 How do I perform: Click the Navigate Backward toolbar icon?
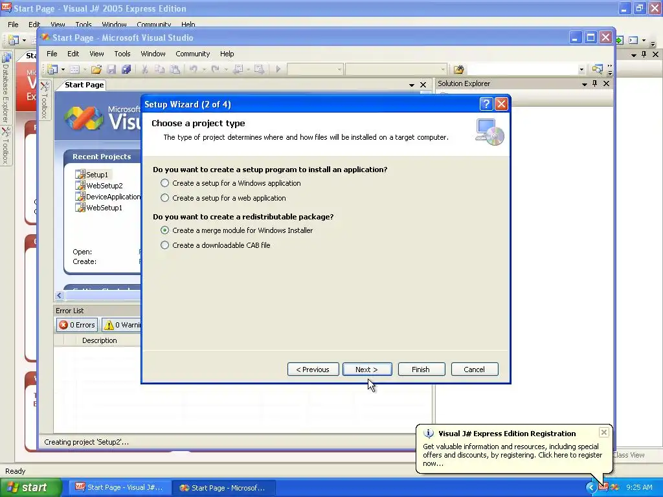[238, 69]
